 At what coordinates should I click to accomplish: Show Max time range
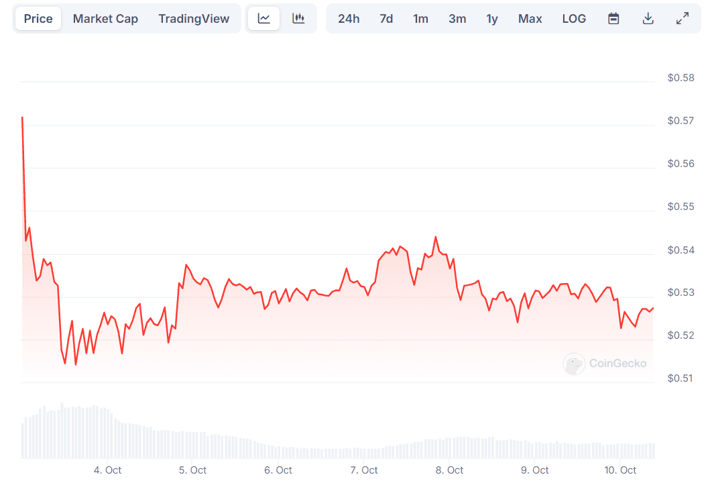click(530, 19)
